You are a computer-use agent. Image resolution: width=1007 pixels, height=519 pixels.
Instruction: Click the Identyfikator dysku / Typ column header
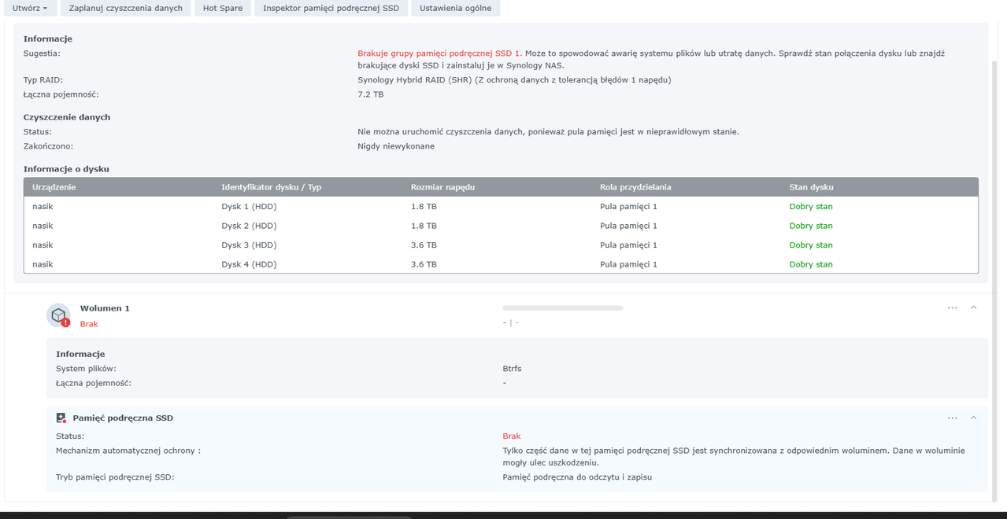point(308,187)
